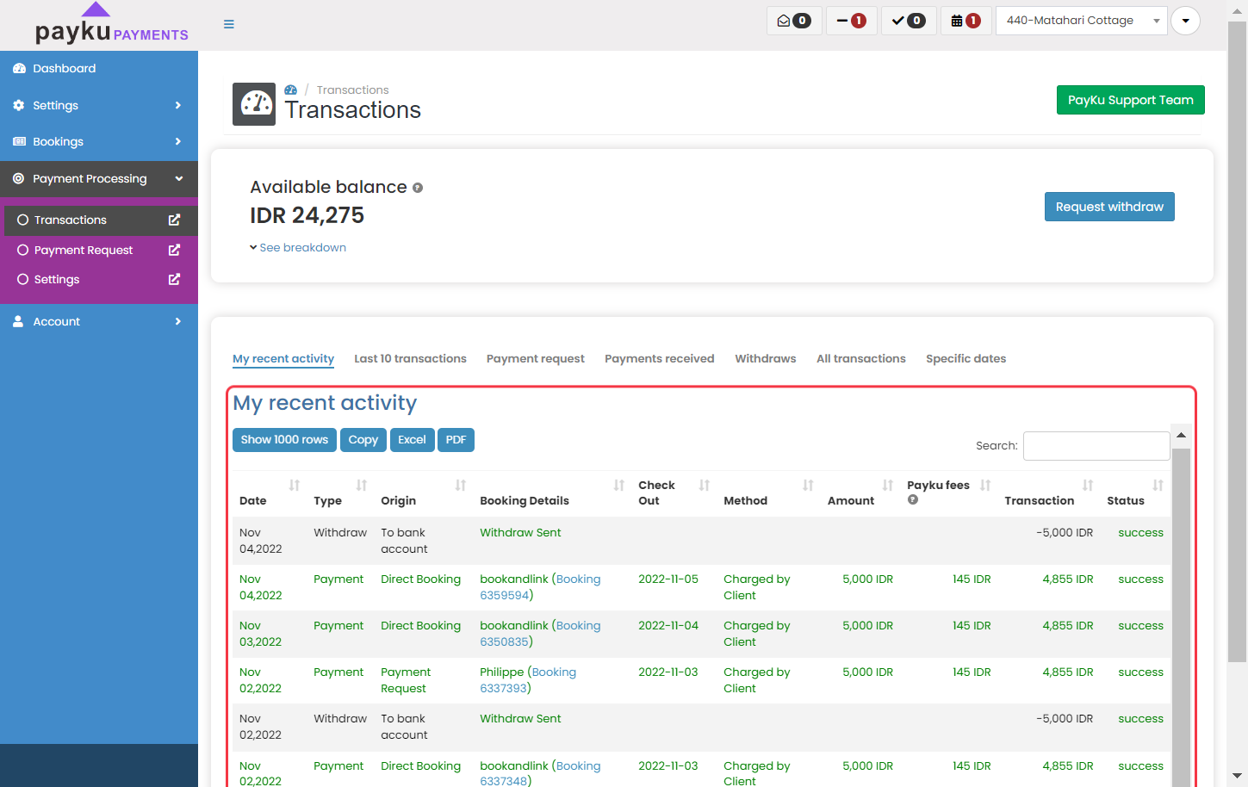This screenshot has width=1248, height=787.
Task: Open the calendar notification icon showing 1
Action: pyautogui.click(x=965, y=21)
